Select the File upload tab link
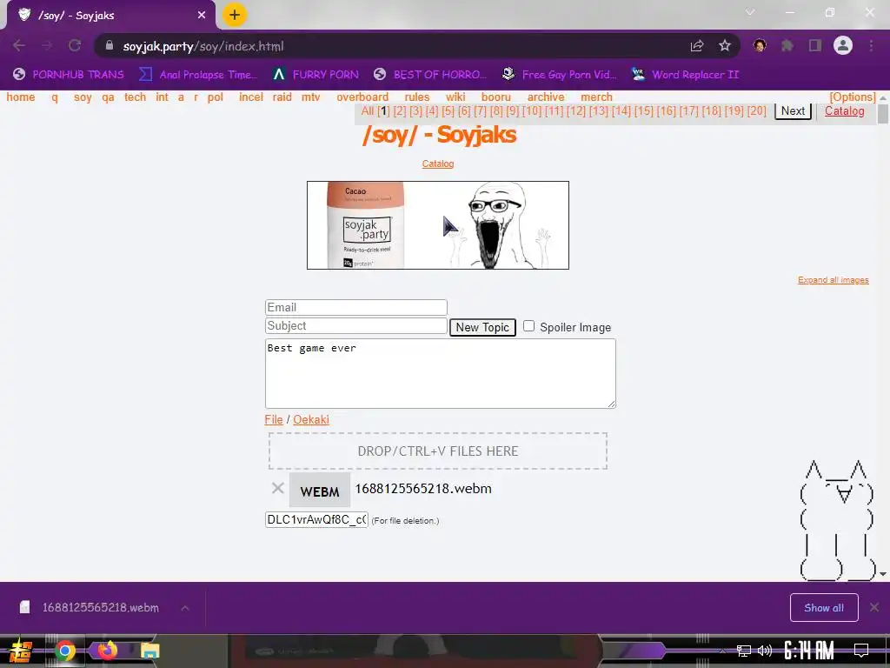Viewport: 890px width, 668px height. pos(274,420)
